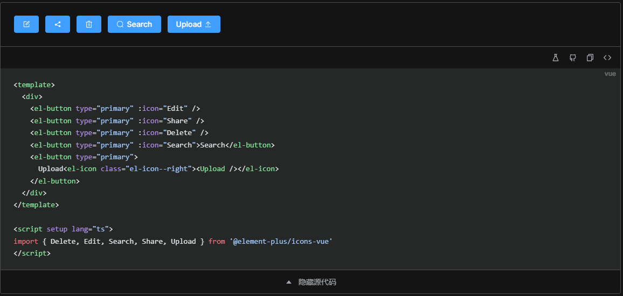This screenshot has height=296, width=623.
Task: Click the opening <template> tag line
Action: coord(34,84)
